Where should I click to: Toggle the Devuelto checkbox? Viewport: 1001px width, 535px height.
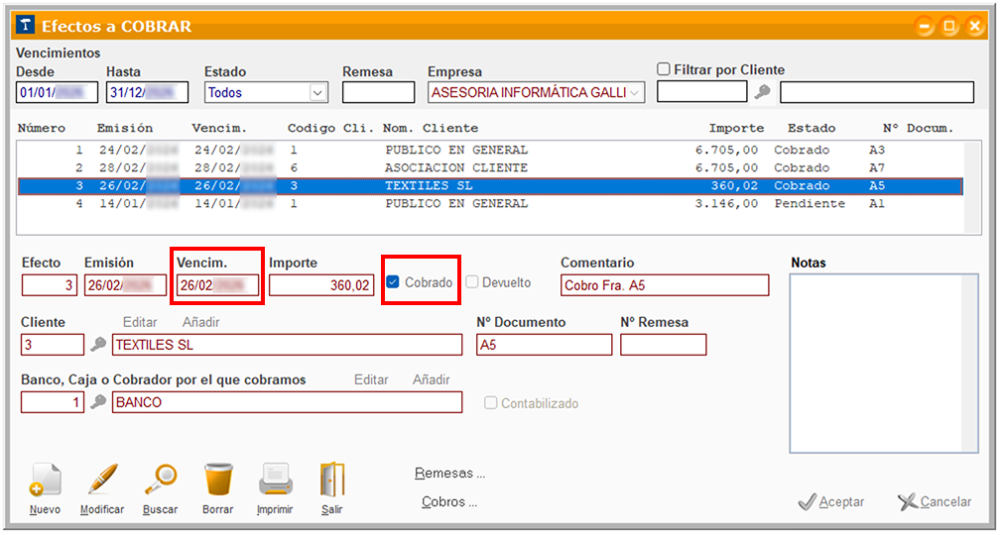[x=472, y=282]
